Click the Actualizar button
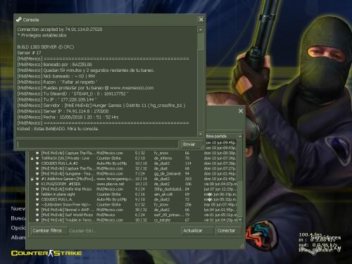 click(197, 231)
